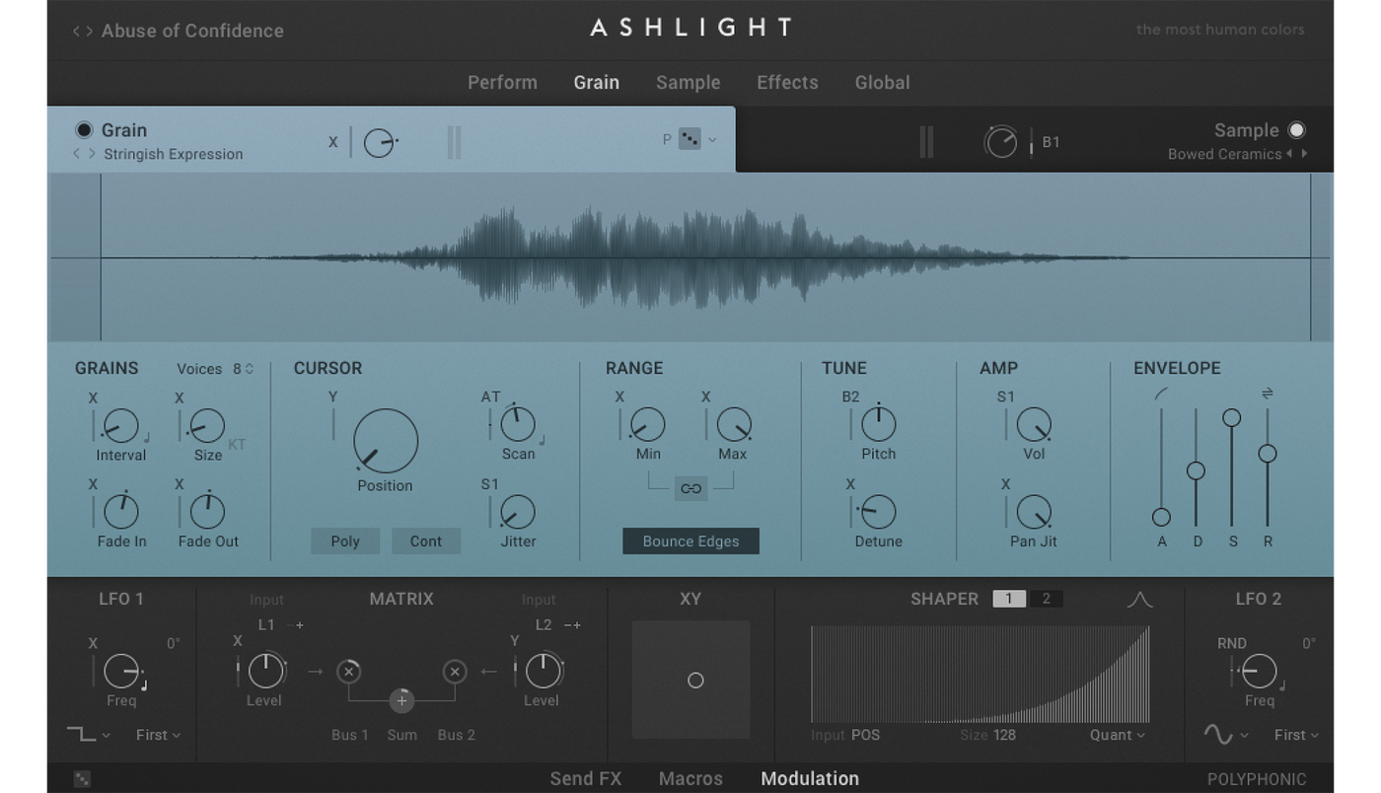Click the Tune Pitch knob
1381x793 pixels.
click(x=879, y=424)
